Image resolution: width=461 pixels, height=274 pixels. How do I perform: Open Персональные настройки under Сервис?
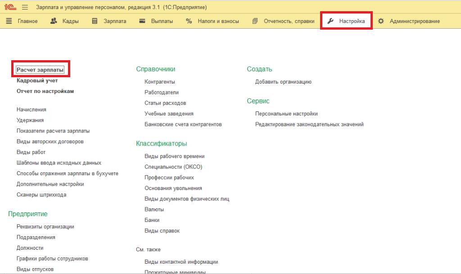click(x=286, y=114)
